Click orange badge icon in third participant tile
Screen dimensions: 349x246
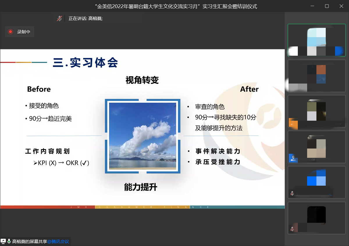tap(293, 123)
